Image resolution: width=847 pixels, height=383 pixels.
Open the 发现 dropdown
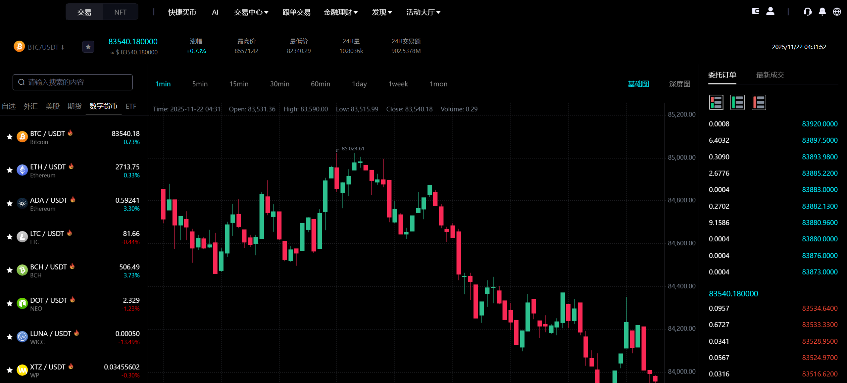(382, 12)
